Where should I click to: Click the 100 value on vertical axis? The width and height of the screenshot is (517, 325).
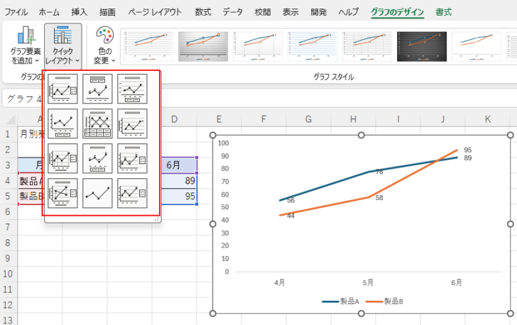[223, 143]
